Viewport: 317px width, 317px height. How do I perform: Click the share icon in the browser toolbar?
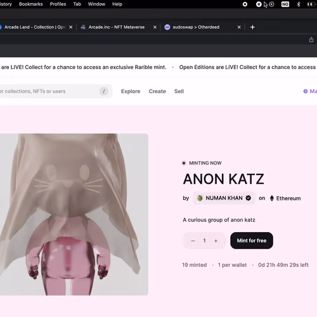pos(311,39)
